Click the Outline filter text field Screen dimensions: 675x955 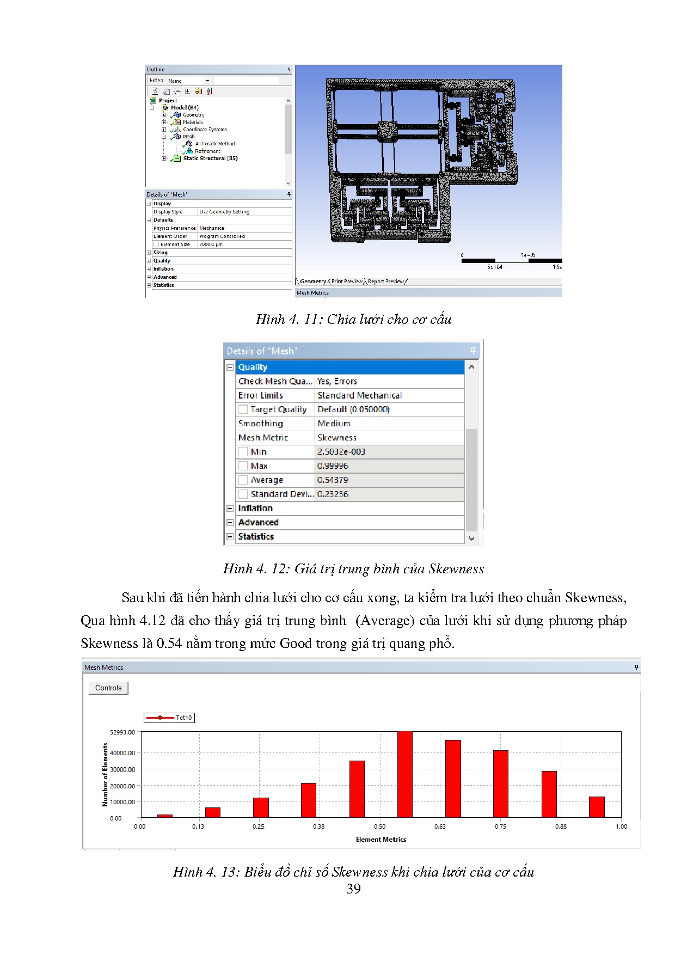click(246, 81)
